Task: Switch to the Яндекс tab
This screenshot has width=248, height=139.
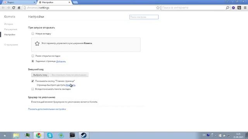Action: 19,2
